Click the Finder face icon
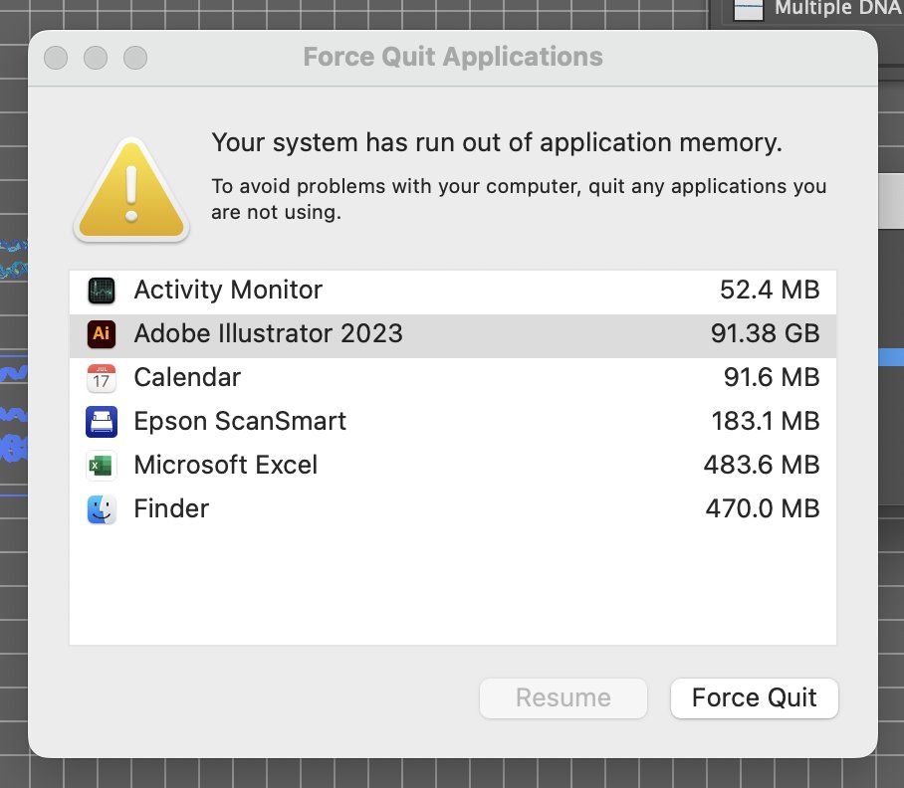Screen dimensions: 904x788 [x=102, y=509]
